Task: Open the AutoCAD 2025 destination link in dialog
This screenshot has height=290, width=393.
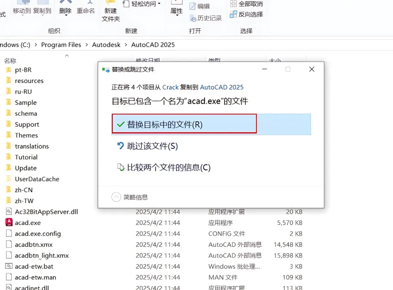Action: pos(222,87)
